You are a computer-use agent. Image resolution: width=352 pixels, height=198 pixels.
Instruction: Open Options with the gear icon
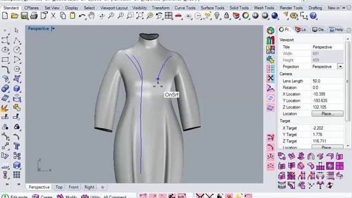point(294,16)
